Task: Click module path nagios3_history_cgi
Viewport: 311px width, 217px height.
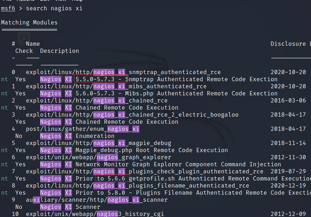Action: coord(95,214)
